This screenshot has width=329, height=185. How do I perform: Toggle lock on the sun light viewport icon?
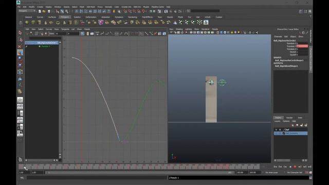232,32
